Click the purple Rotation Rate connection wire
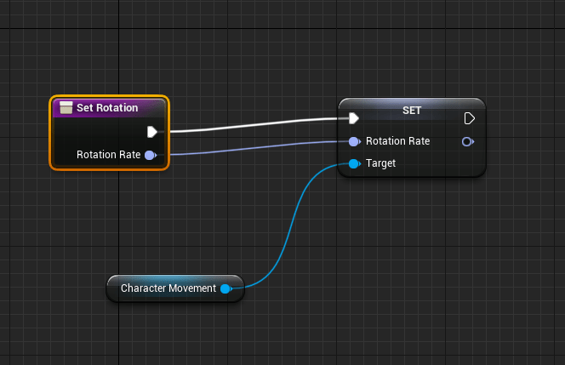The width and height of the screenshot is (565, 365). (255, 148)
